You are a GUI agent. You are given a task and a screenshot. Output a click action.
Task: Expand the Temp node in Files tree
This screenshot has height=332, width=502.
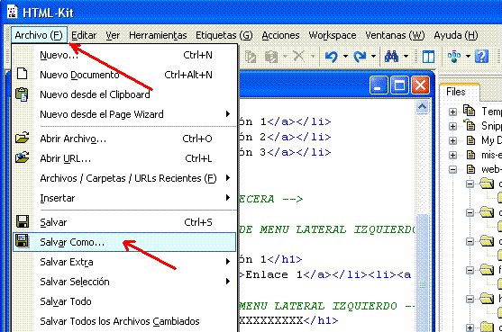[452, 112]
